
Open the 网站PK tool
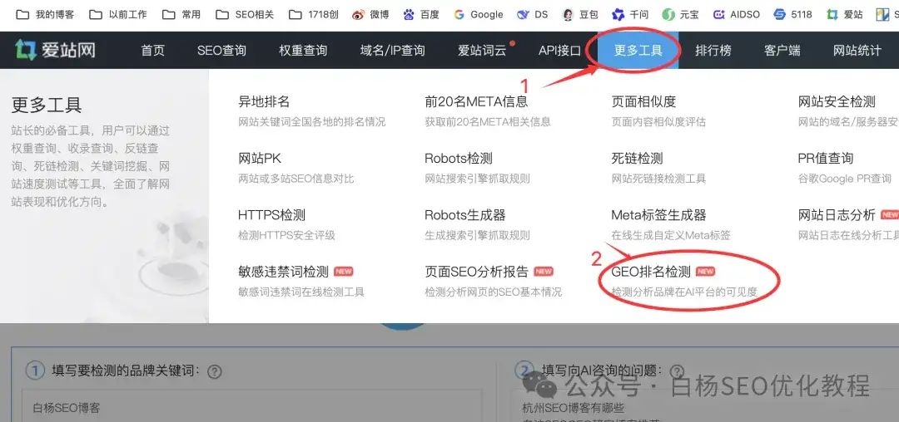coord(260,159)
